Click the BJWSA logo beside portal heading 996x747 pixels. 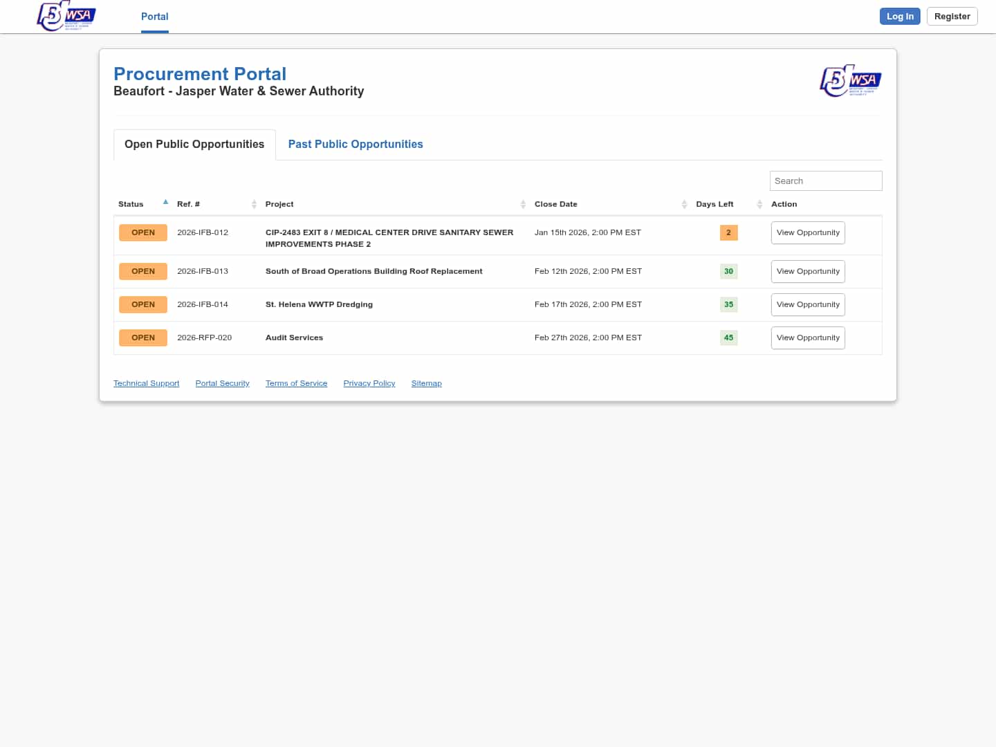point(850,81)
